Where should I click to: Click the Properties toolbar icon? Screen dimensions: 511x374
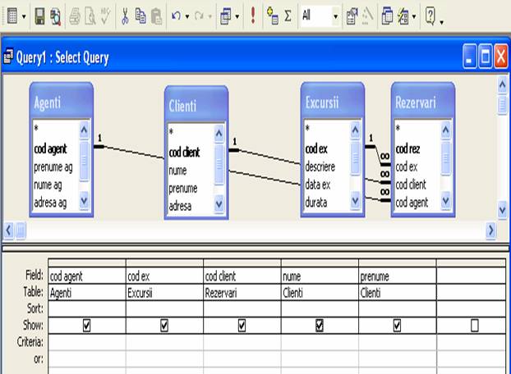click(352, 16)
